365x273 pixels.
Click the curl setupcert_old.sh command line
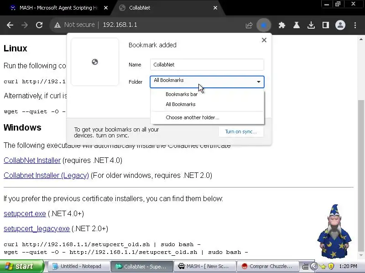pyautogui.click(x=102, y=244)
